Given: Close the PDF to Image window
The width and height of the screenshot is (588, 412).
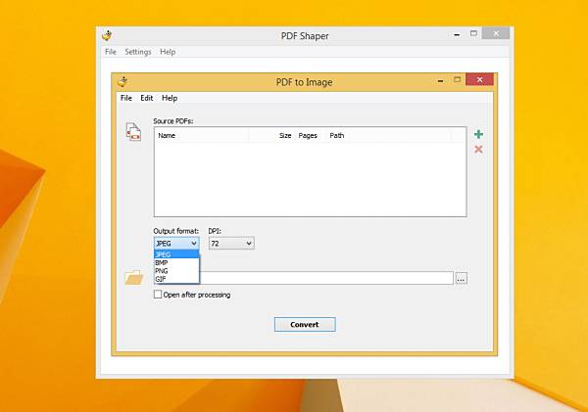Looking at the screenshot, I should click(479, 79).
